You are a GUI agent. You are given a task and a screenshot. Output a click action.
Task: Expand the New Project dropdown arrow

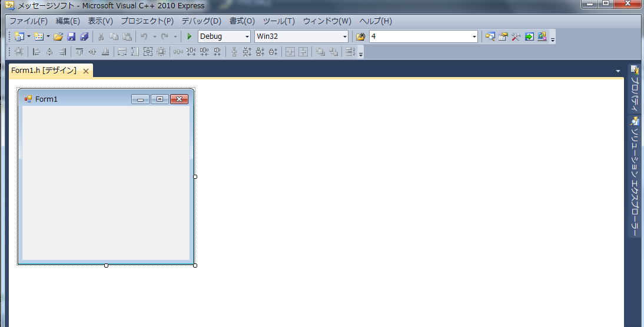pos(29,36)
